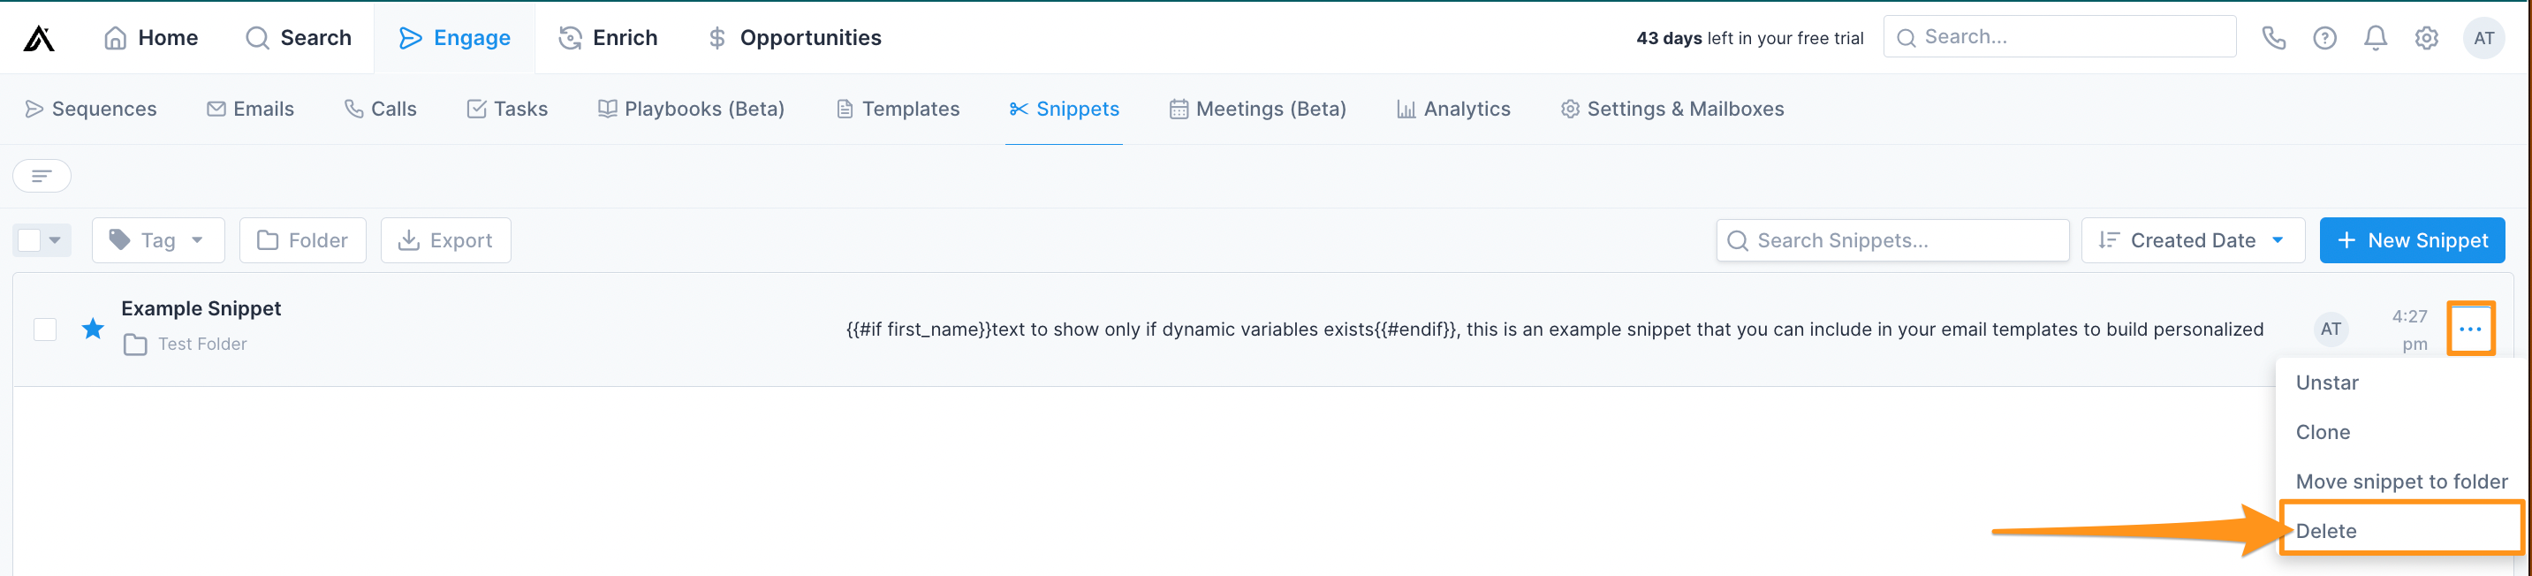Open Templates subtab
The image size is (2532, 576).
point(898,110)
